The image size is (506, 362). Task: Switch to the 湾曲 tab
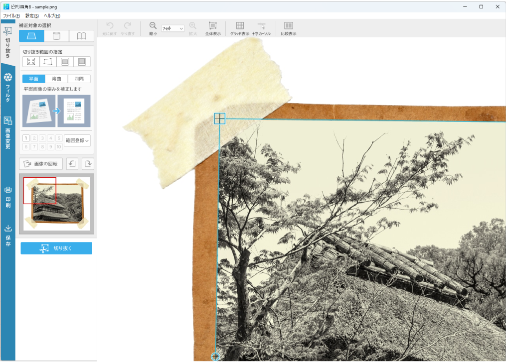coord(56,79)
